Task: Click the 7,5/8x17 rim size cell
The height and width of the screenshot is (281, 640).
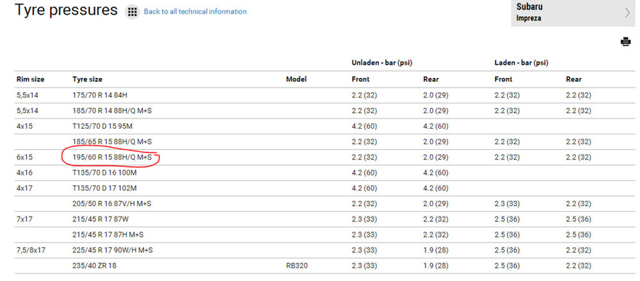Action: 31,250
